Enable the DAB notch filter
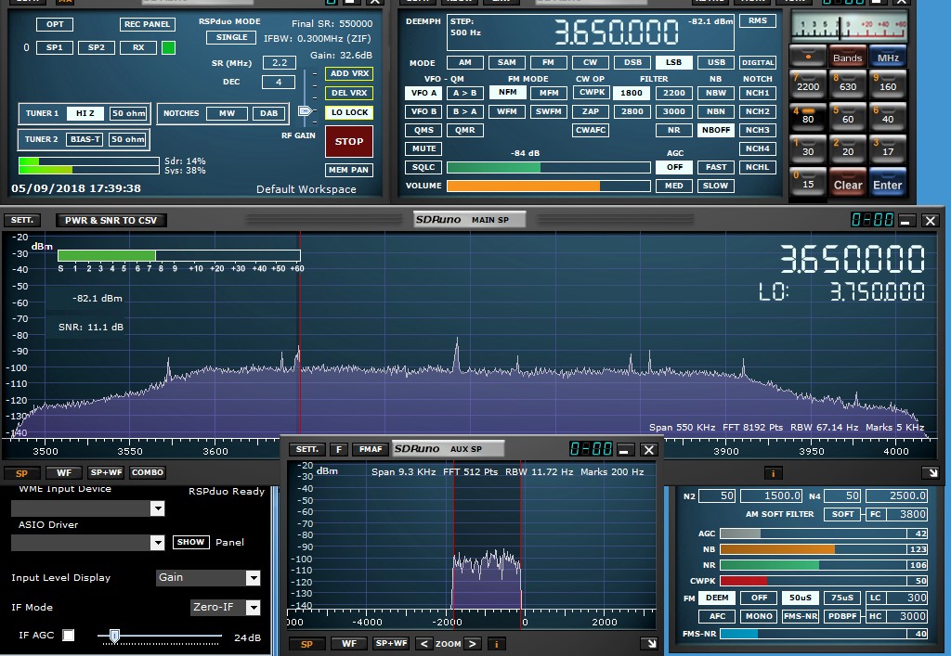 (x=268, y=113)
